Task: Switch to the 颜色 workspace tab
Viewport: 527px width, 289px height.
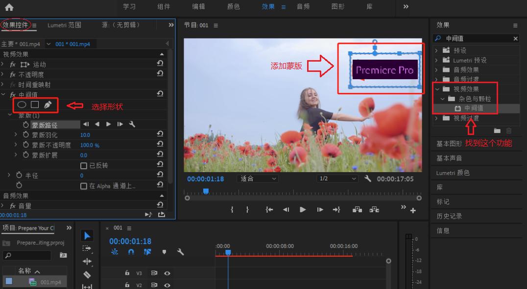Action: [x=234, y=7]
